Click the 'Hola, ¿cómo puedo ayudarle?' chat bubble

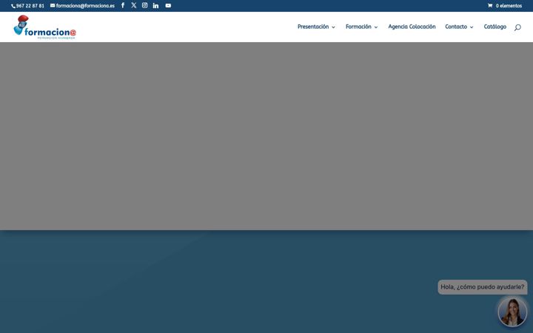coord(483,287)
